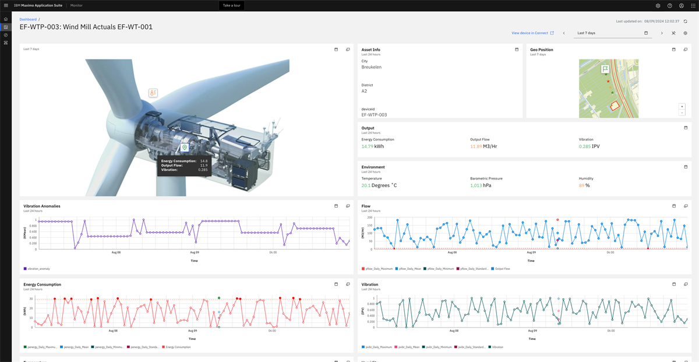Screen dimensions: 699x362
Task: Open the hamburger navigation menu
Action: pyautogui.click(x=6, y=5)
